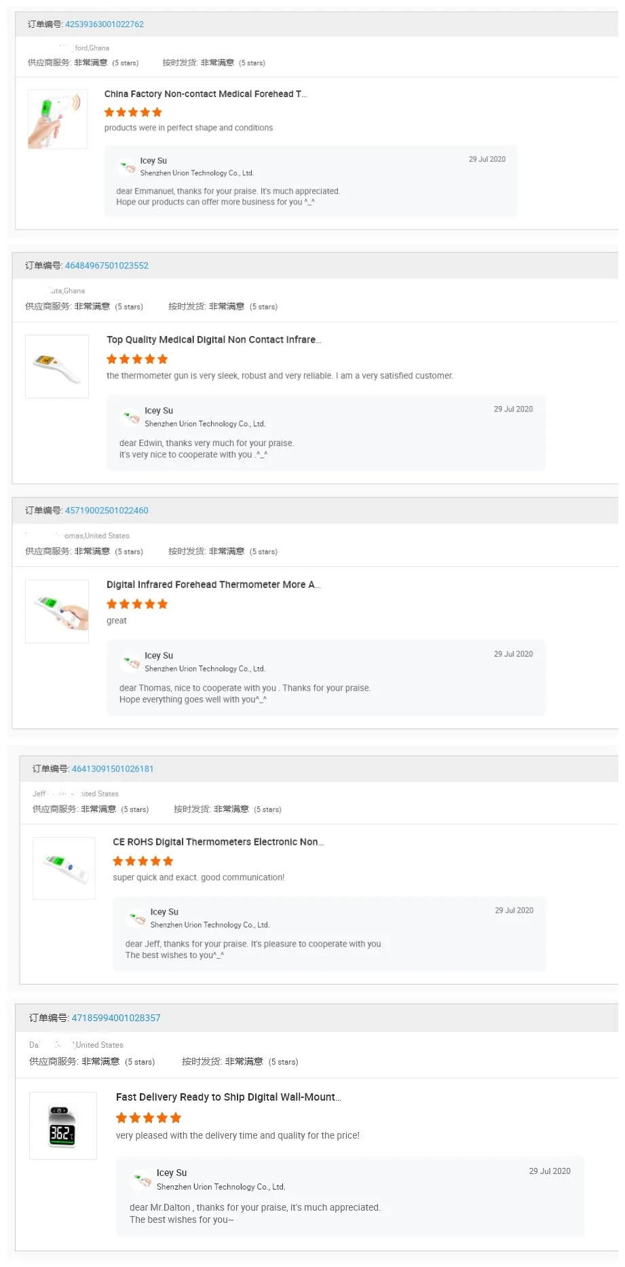Open the wall-mount thermometer product thumbnail
The image size is (625, 1267).
[x=63, y=1126]
